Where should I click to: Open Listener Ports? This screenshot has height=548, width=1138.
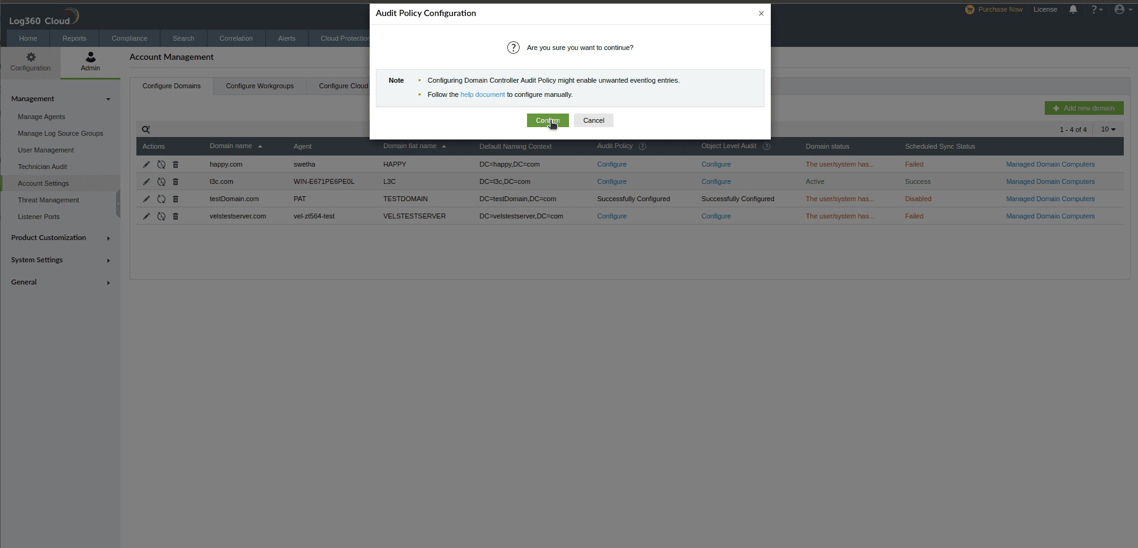pos(39,217)
